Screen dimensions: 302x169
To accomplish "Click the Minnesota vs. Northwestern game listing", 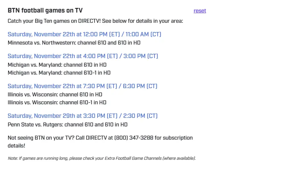I will [x=74, y=43].
